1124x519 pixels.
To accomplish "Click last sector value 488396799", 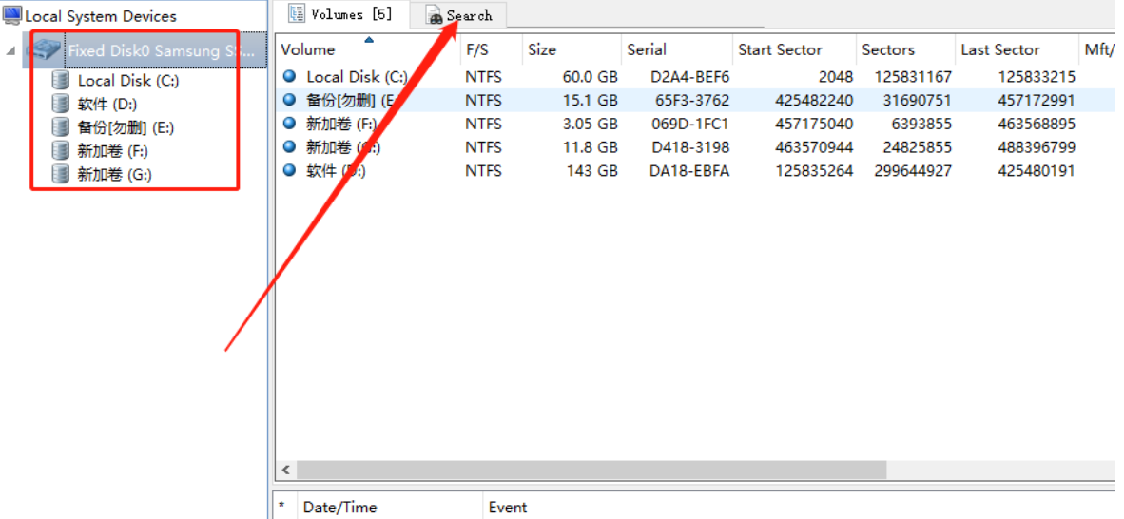I will (x=1037, y=147).
